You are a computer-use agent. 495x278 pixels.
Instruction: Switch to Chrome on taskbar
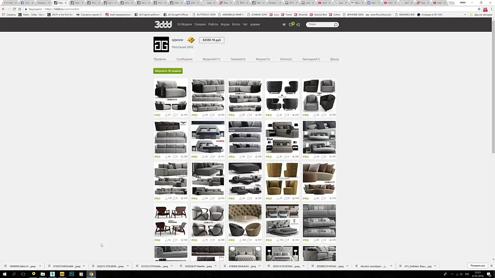(91, 274)
